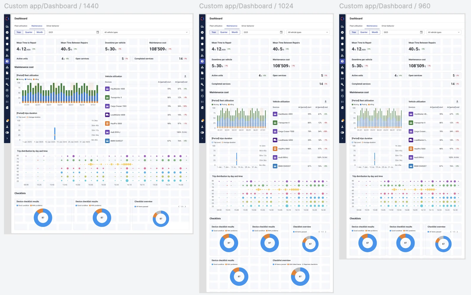This screenshot has width=471, height=295.
Task: Click the 2025 date field in 960 frame
Action: [x=403, y=32]
